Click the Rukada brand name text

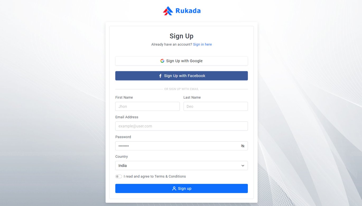188,11
